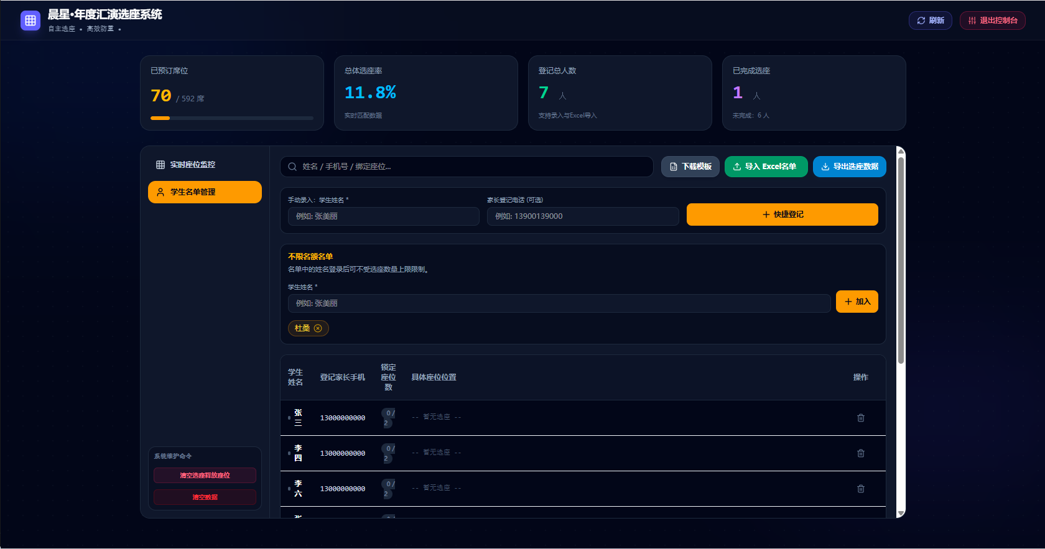Click the vertical scrollbar thumb

point(901,261)
